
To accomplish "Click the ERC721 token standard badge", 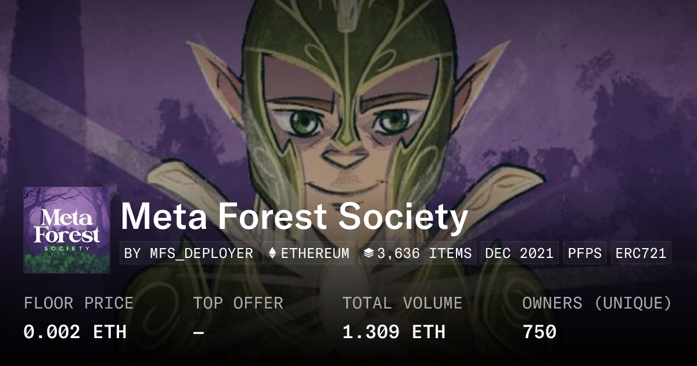I will click(641, 253).
